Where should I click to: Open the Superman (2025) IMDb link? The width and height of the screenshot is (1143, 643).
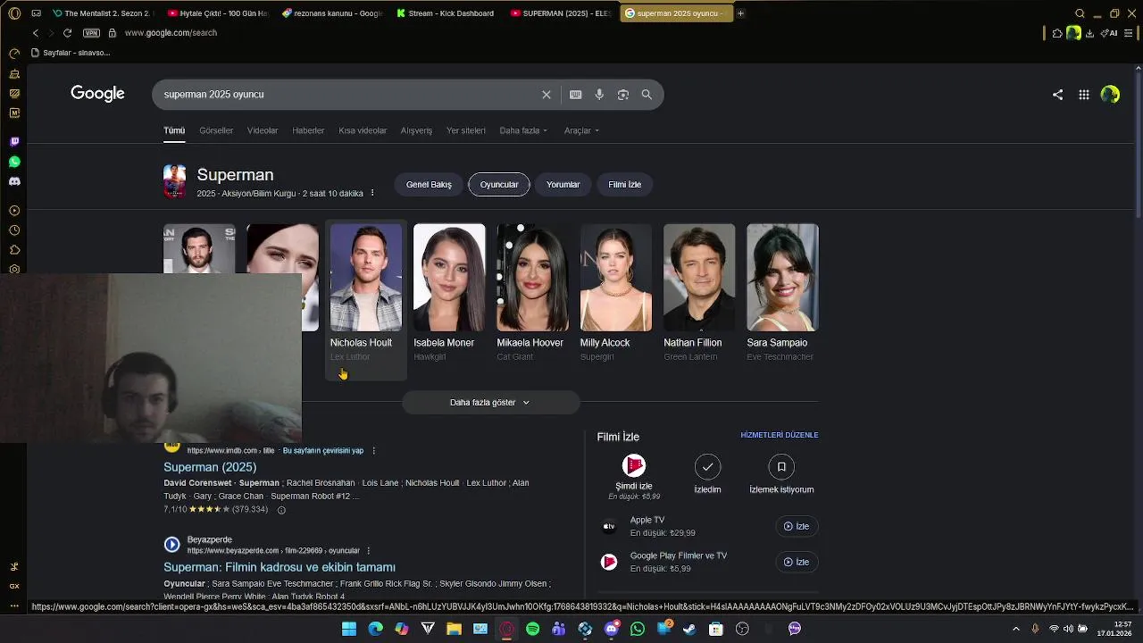tap(210, 467)
